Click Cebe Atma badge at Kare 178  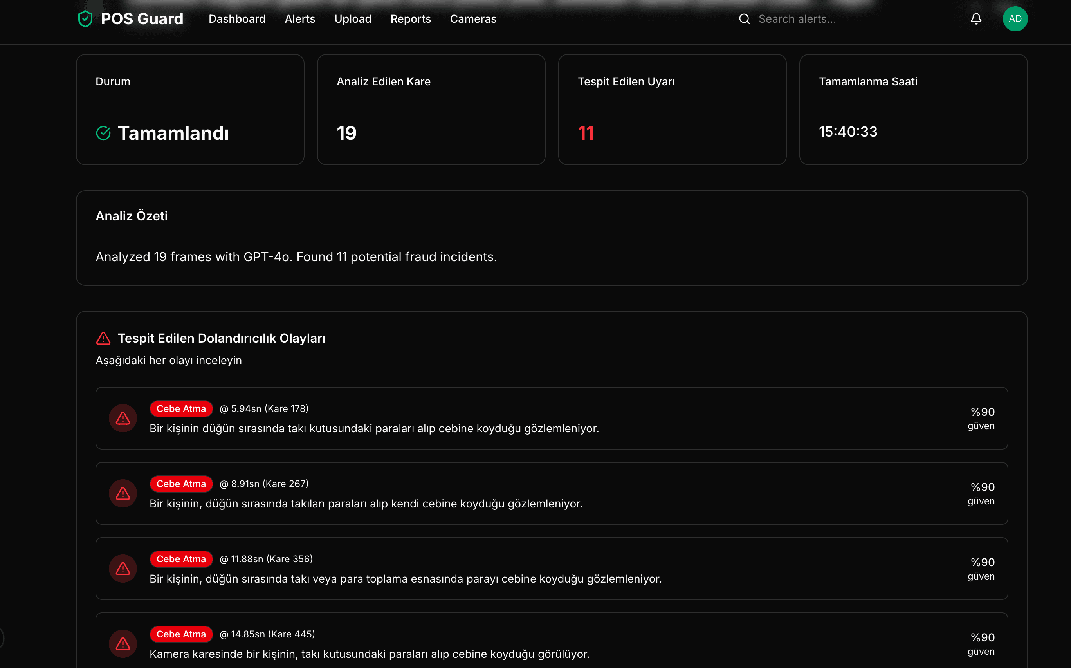181,409
